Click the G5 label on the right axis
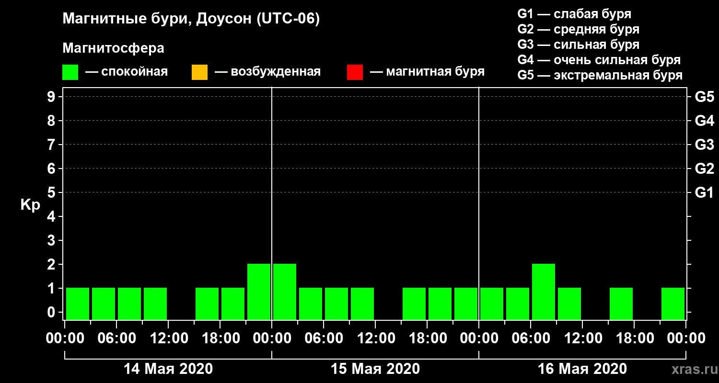The image size is (719, 383). [x=704, y=97]
